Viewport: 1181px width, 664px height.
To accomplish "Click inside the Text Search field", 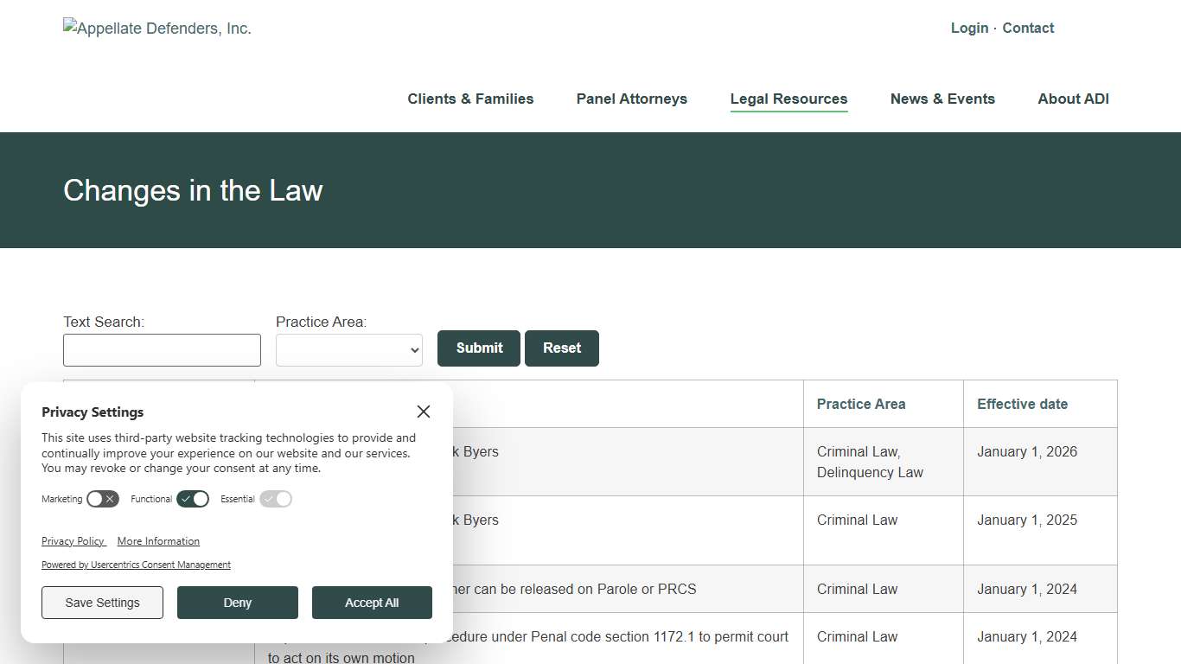I will [162, 349].
